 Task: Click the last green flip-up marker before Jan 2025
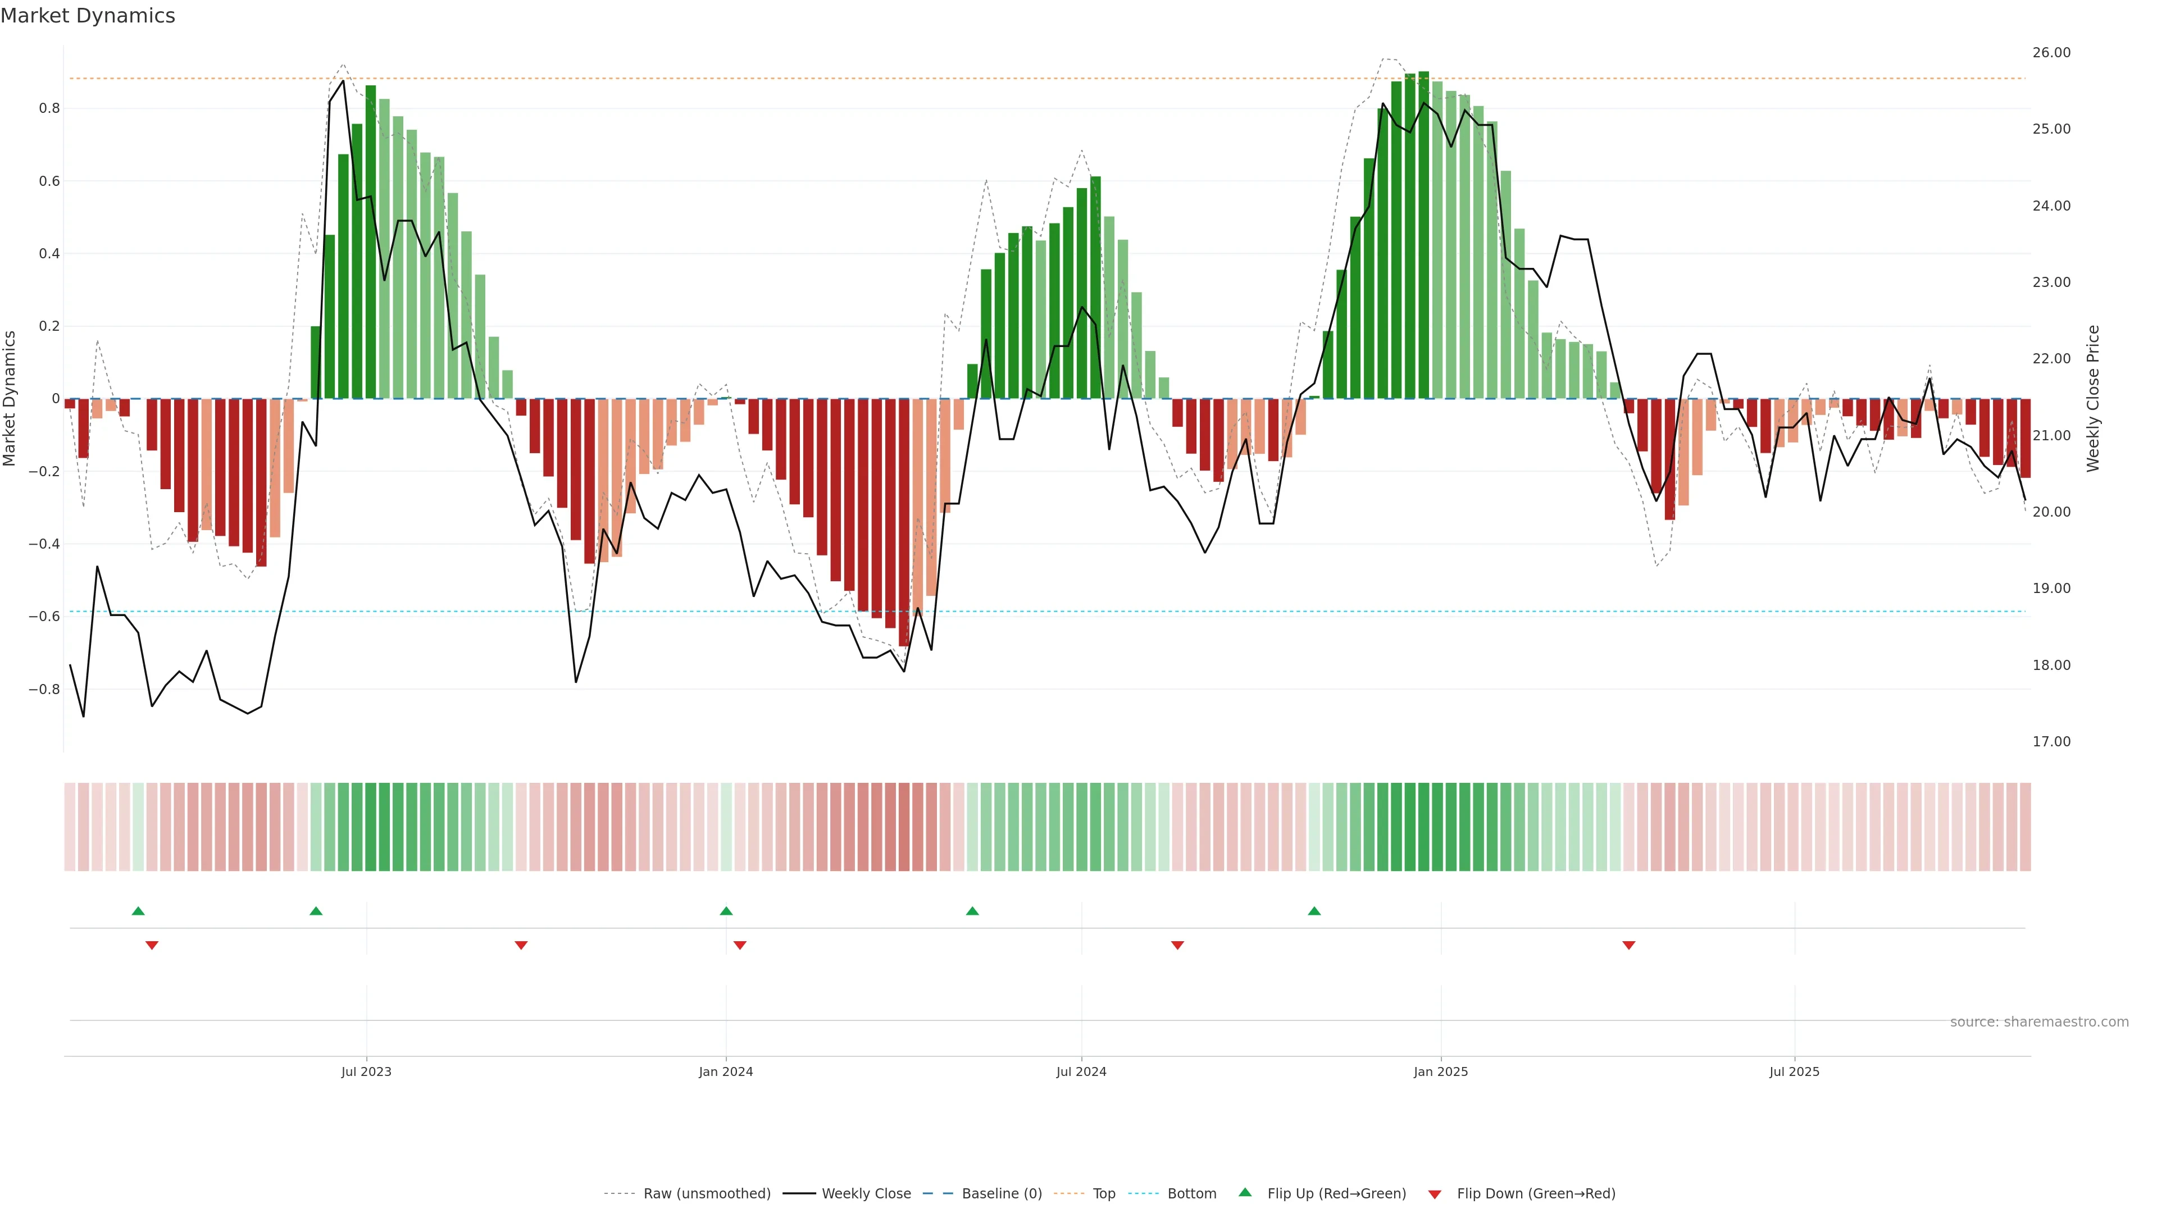tap(1314, 911)
